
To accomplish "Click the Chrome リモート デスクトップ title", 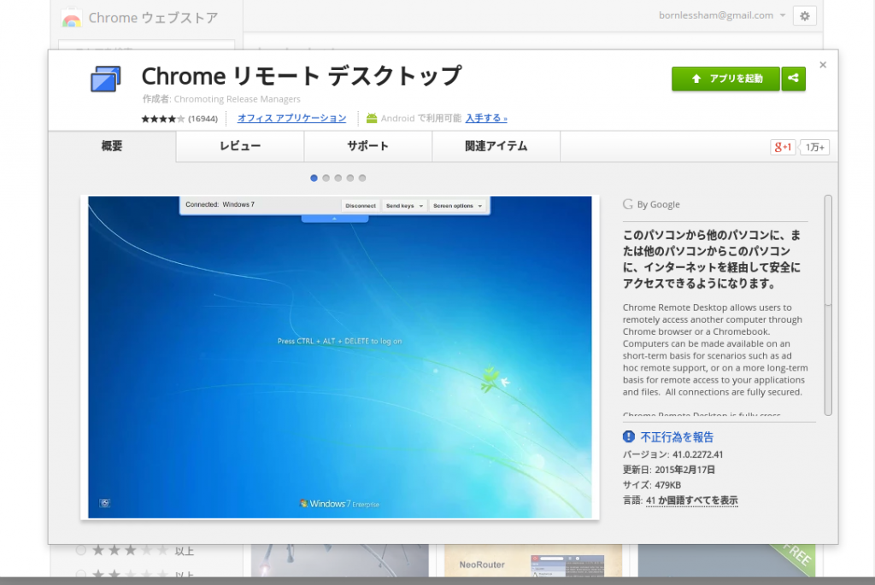I will (x=302, y=76).
